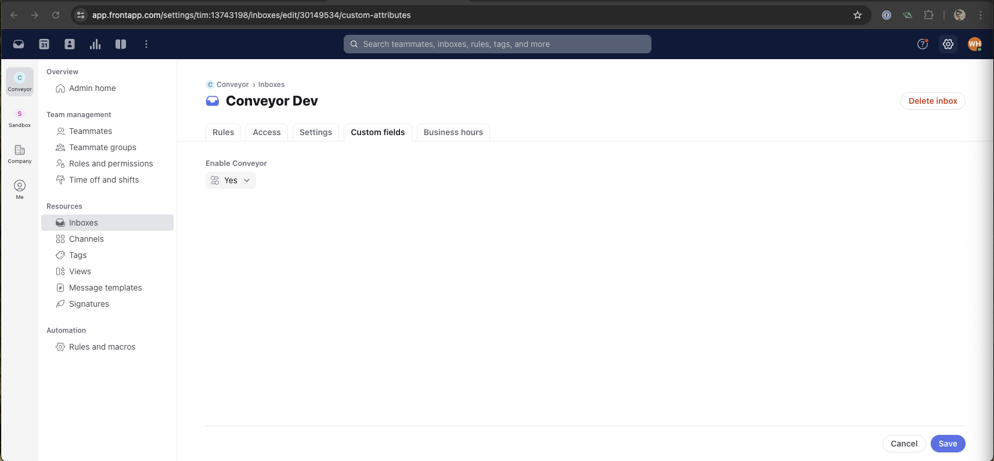Select the Custom fields tab
The height and width of the screenshot is (461, 994).
[378, 132]
